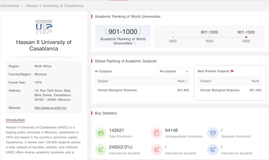This screenshot has height=160, width=269.
Task: Open the website link http://www.univh2c.ma
Action: click(50, 108)
